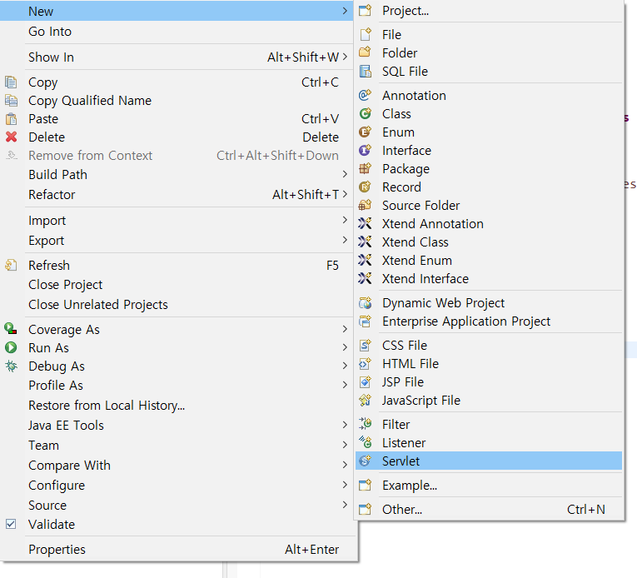Click the new Folder icon
The height and width of the screenshot is (578, 637).
pyautogui.click(x=365, y=52)
